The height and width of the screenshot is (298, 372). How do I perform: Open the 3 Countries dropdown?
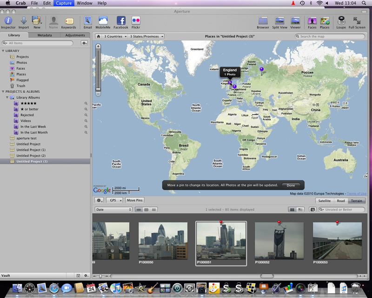115,36
